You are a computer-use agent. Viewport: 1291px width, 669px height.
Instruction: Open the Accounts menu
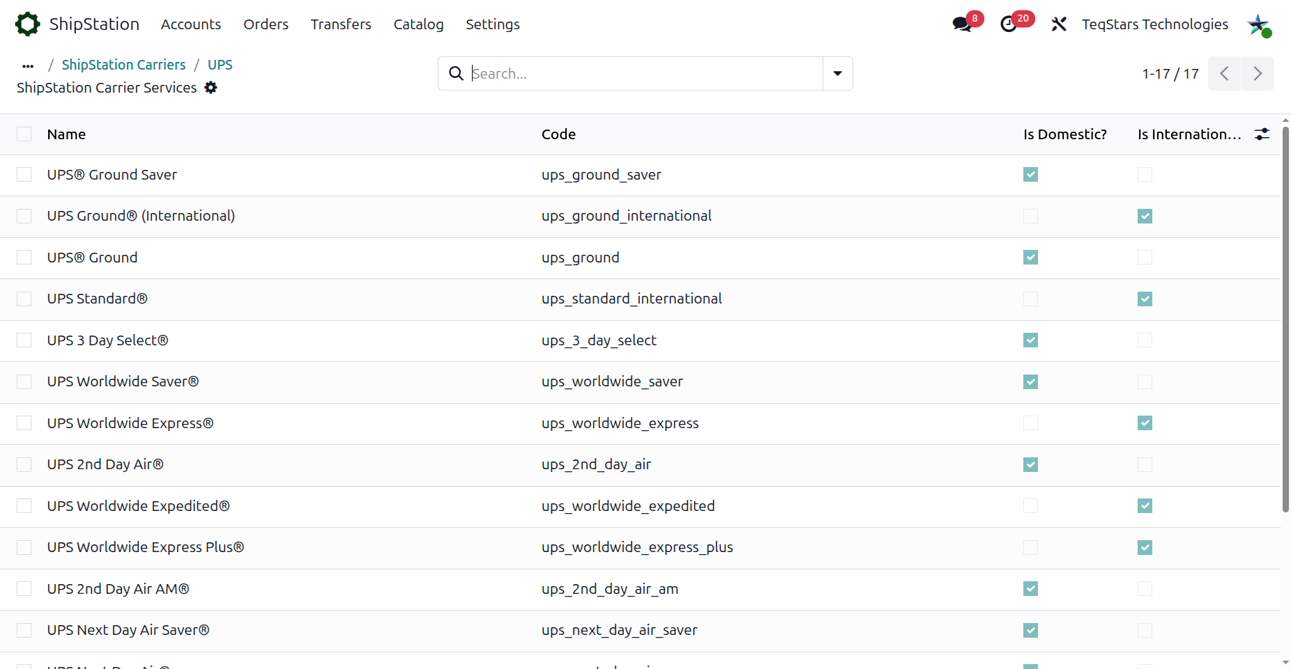click(x=191, y=24)
